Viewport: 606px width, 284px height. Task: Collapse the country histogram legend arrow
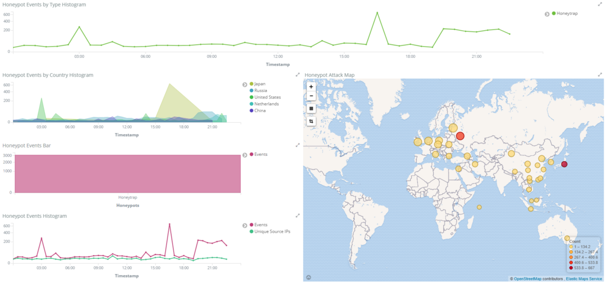coord(244,84)
